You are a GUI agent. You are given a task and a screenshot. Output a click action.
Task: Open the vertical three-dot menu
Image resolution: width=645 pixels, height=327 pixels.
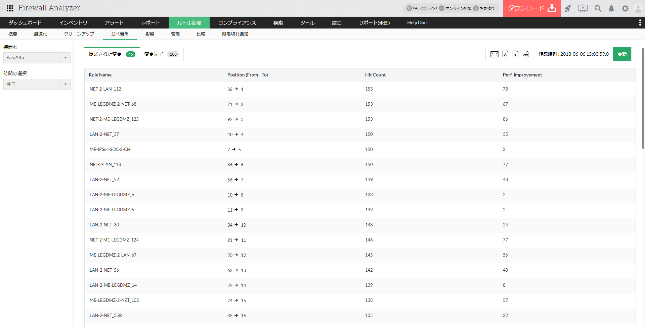640,22
